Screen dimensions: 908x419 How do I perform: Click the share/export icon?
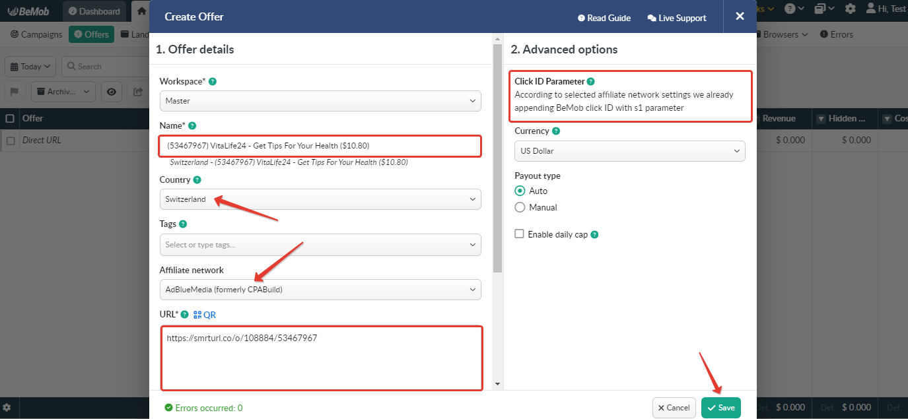[140, 92]
